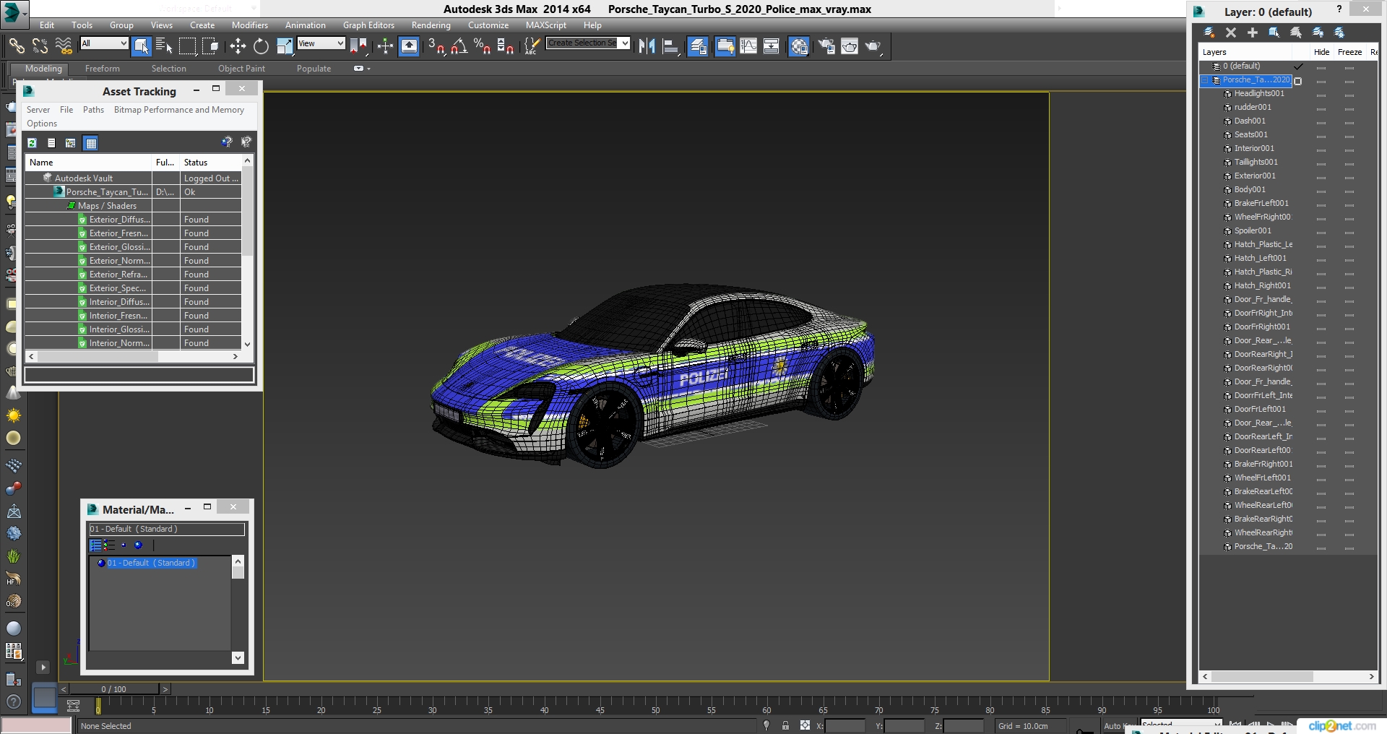Toggle Freeze for 0 (default) layer

[1349, 66]
